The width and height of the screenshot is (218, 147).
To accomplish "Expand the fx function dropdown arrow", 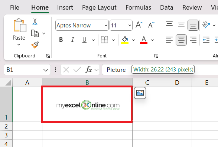I will (x=96, y=70).
